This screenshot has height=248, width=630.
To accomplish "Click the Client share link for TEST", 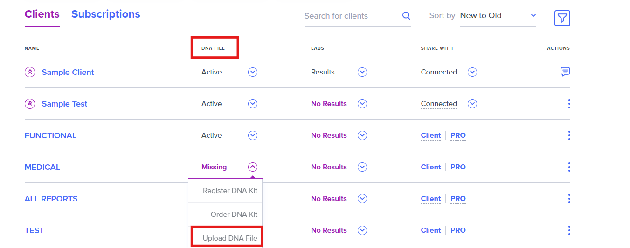I will [431, 230].
